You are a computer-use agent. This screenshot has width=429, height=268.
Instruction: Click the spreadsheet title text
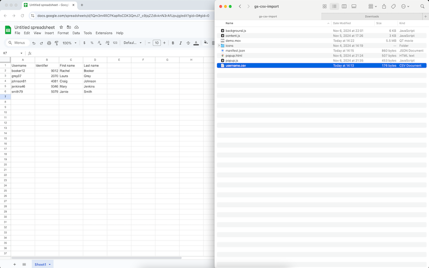(x=34, y=27)
